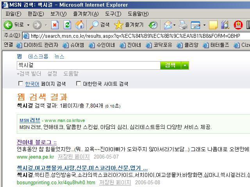Click the 섹시걸 search input field
The image size is (250, 187).
click(x=88, y=65)
